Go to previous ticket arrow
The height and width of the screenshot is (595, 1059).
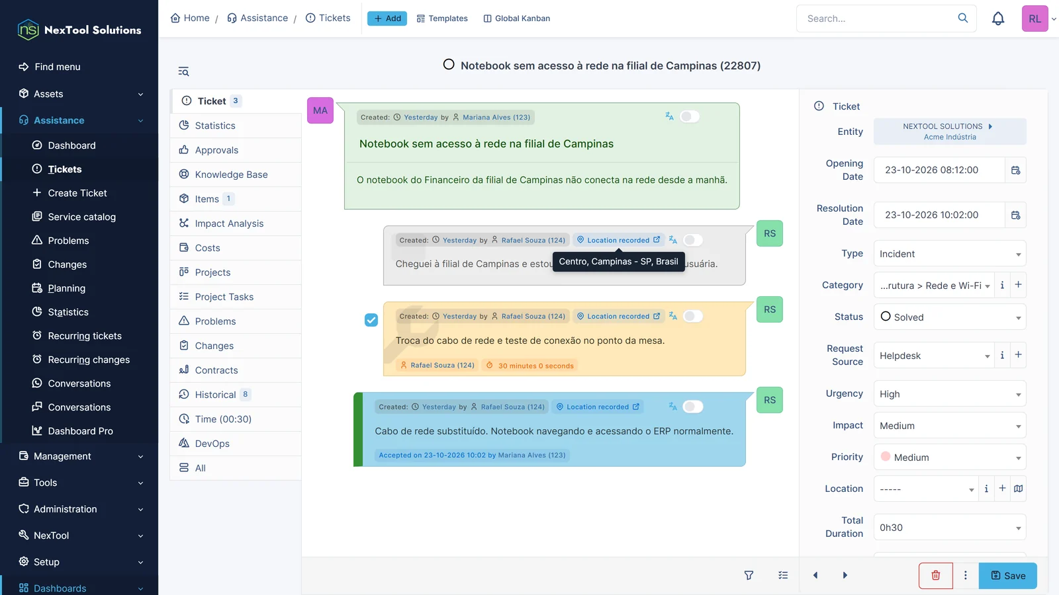click(815, 575)
